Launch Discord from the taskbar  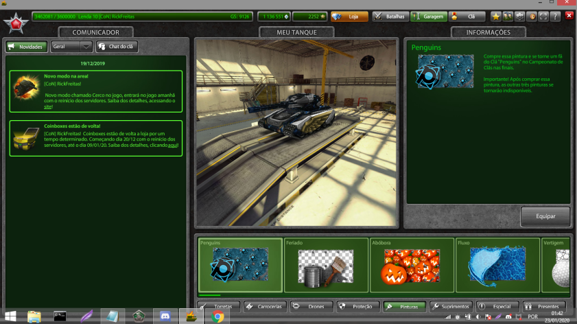tap(165, 316)
